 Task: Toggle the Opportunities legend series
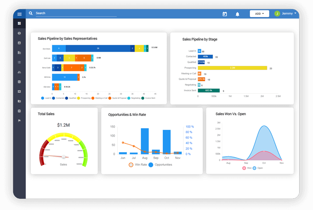click(x=151, y=165)
